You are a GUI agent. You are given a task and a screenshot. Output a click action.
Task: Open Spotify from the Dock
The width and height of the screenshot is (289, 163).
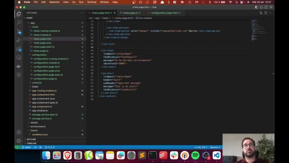[x=195, y=155]
